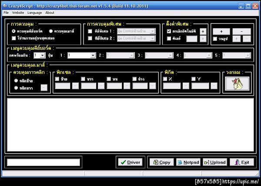Click the Y coordinate input field
Viewport: 261px width, 186px height.
[200, 86]
